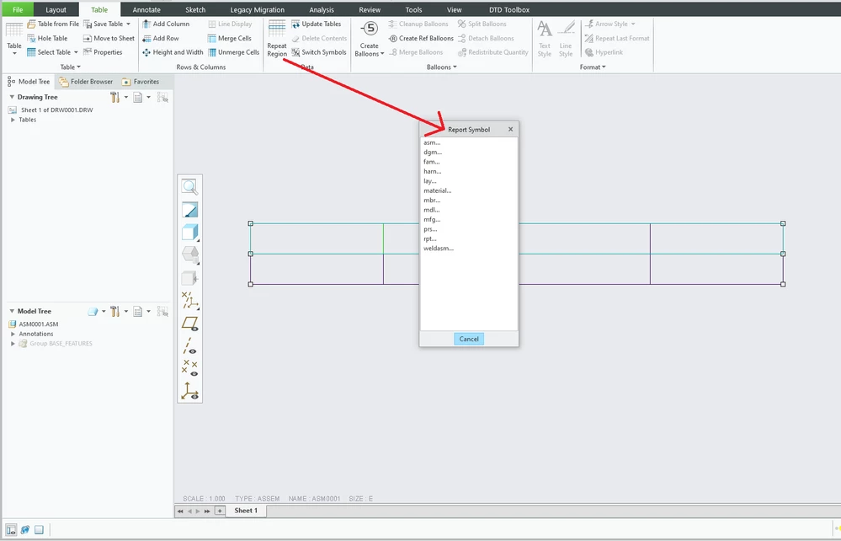Switch to the Analysis tab

[x=322, y=9]
